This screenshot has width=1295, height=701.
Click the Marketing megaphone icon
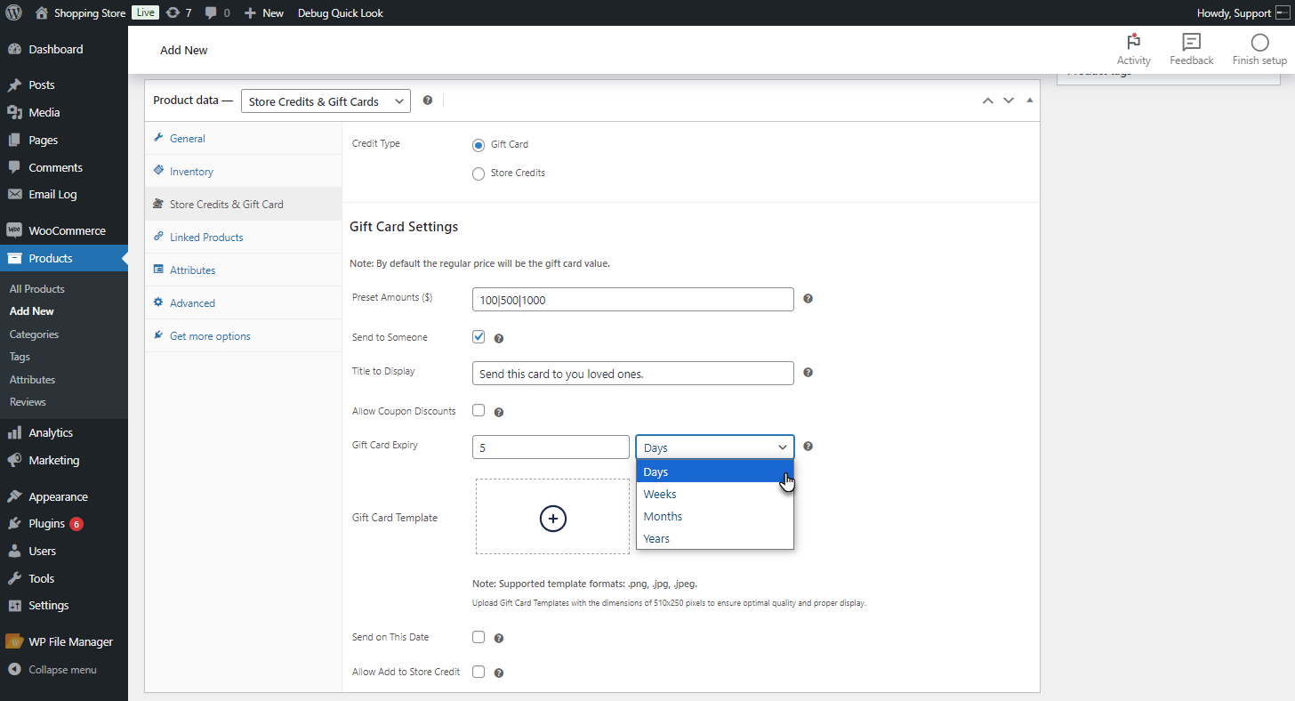coord(14,460)
